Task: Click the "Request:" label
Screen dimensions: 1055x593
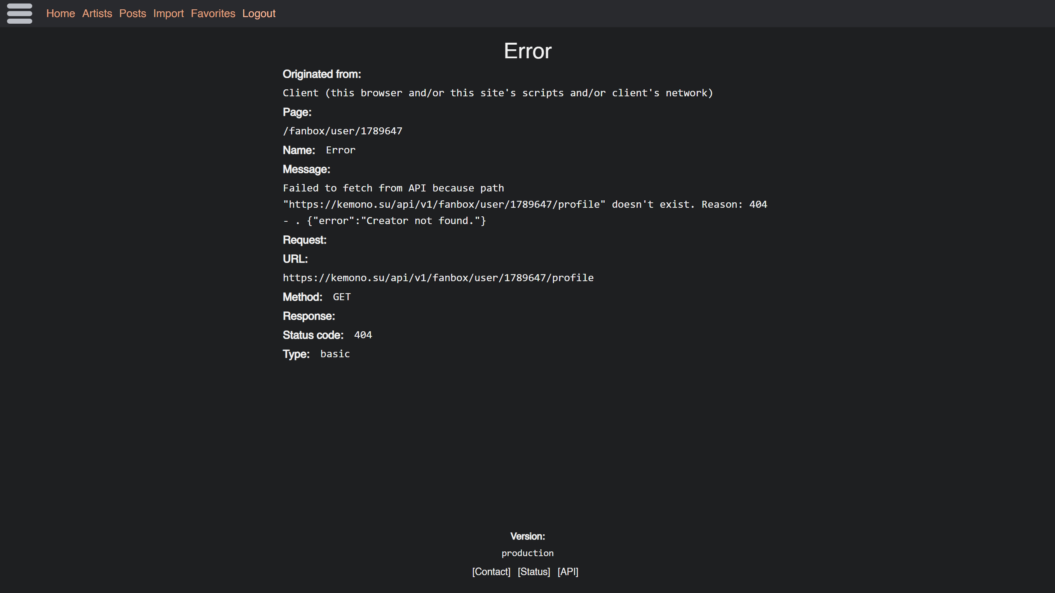Action: coord(304,240)
